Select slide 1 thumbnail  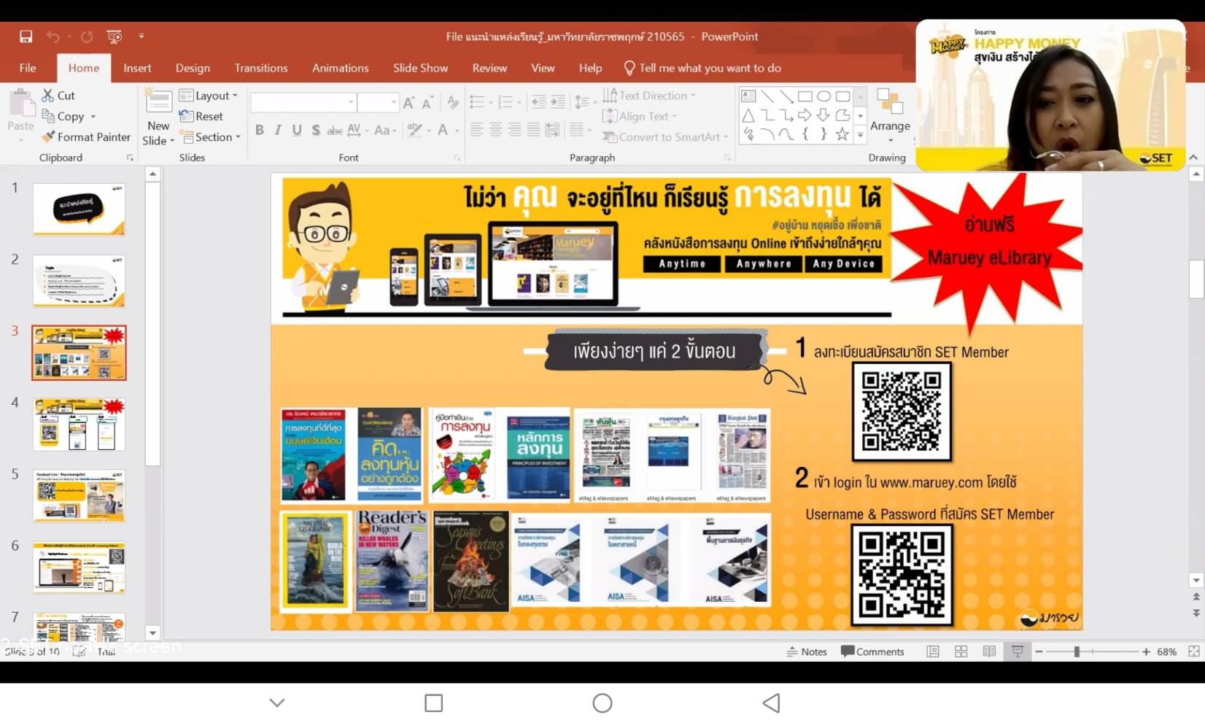79,209
